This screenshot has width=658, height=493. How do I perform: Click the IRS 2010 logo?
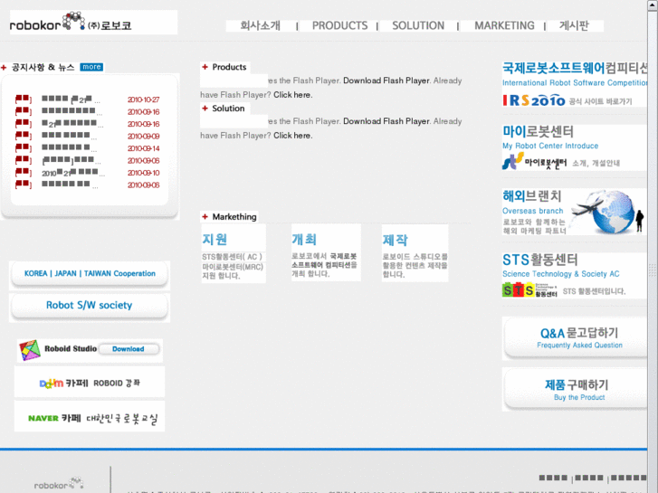point(534,100)
